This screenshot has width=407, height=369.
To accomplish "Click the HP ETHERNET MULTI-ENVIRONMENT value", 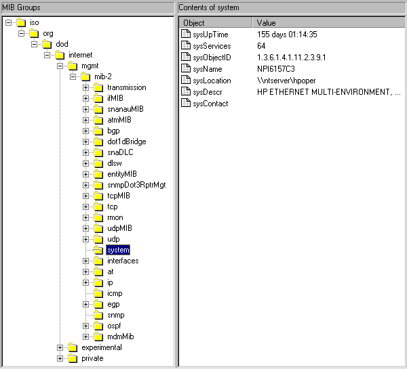I will [328, 92].
